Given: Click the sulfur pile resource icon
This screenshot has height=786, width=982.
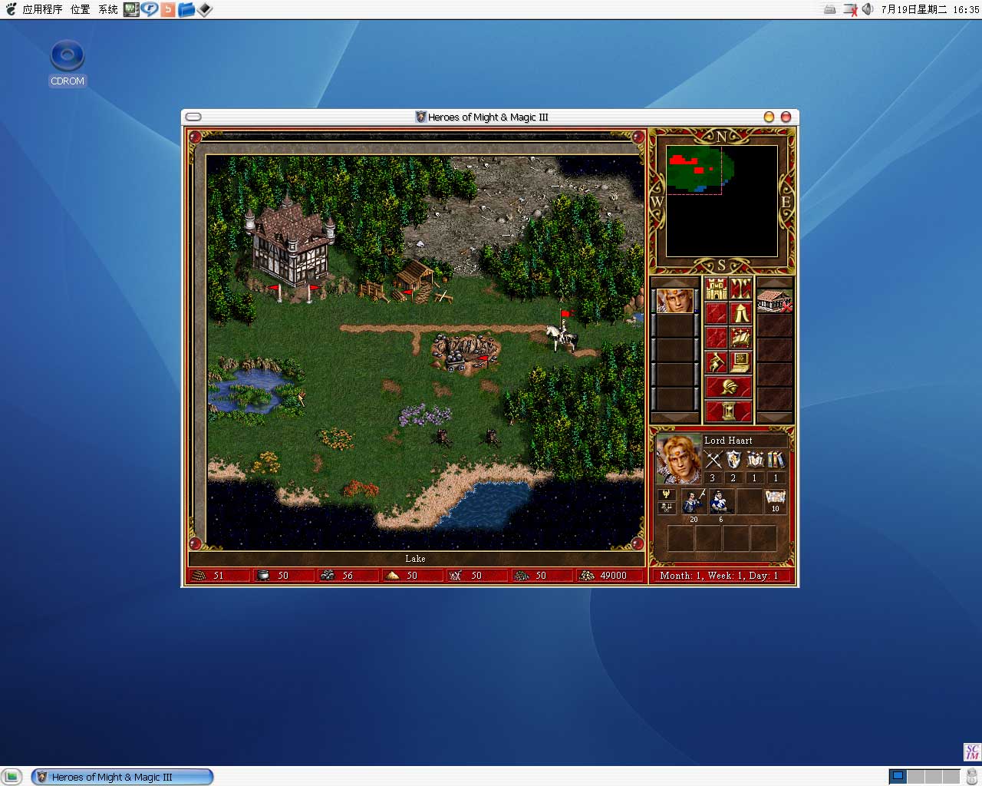Looking at the screenshot, I should [x=393, y=575].
